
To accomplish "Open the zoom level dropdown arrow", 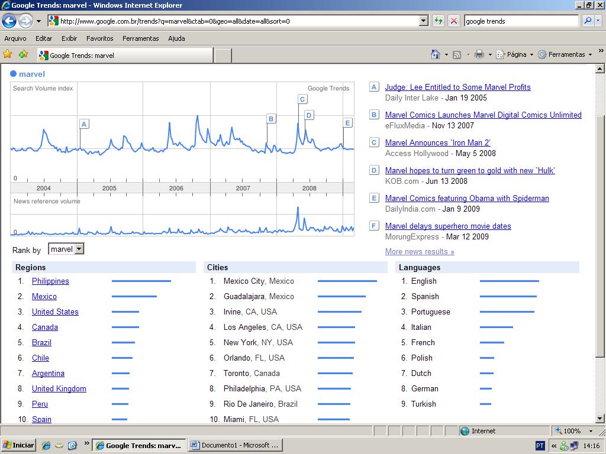I will point(591,431).
